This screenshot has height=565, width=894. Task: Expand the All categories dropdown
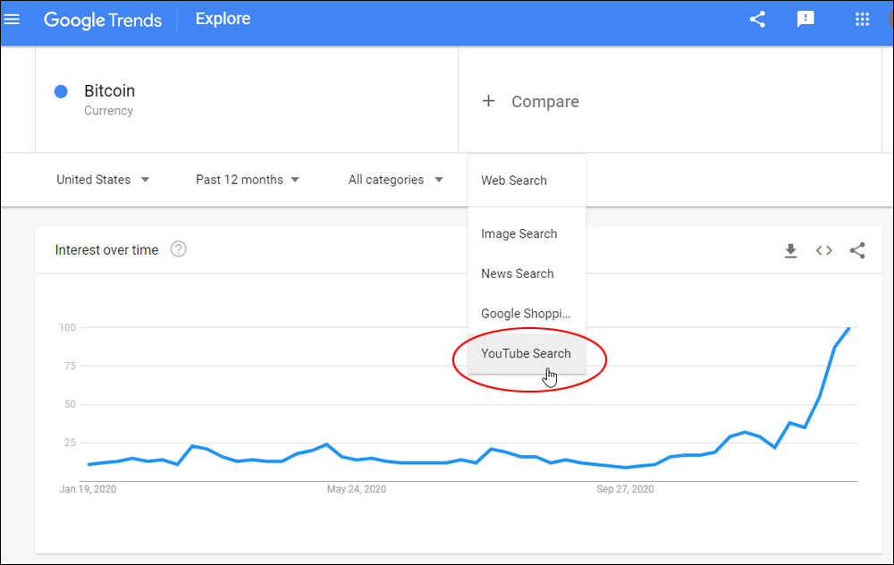tap(395, 180)
